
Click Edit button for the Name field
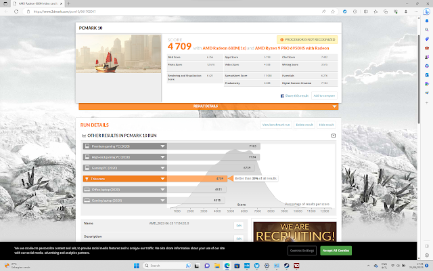click(239, 226)
